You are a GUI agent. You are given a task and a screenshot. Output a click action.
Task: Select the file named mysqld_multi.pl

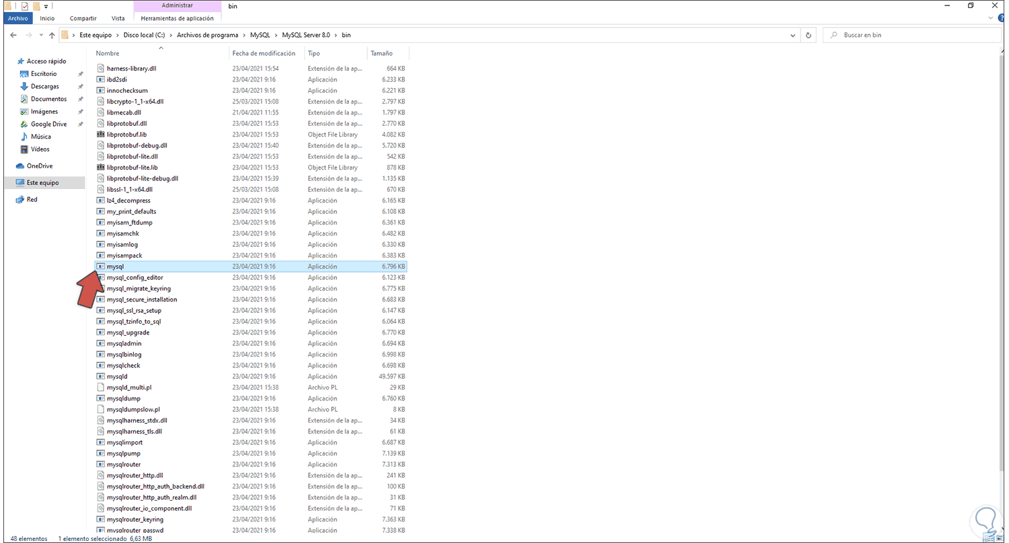tap(129, 388)
